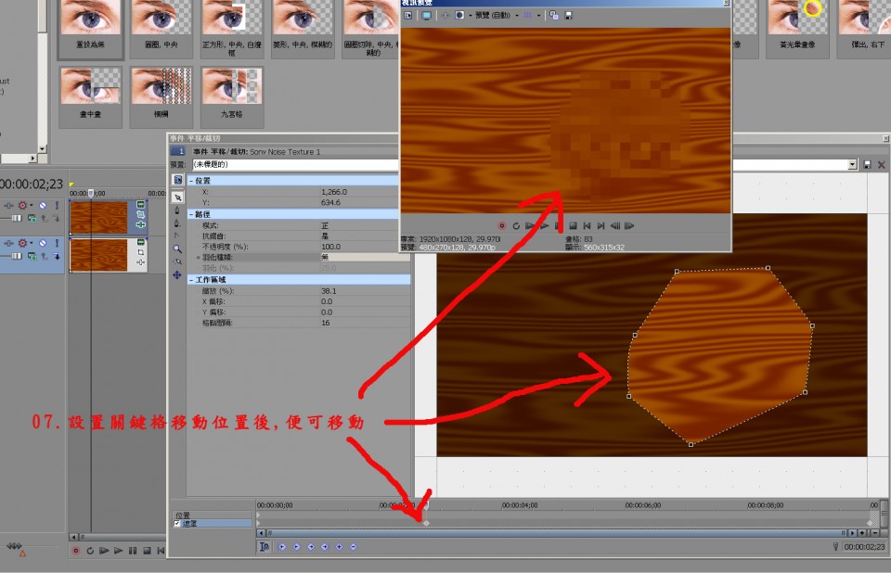Go to start in the preview window

587,225
